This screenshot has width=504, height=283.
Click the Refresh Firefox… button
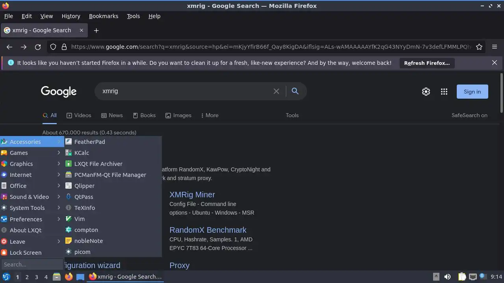click(427, 63)
